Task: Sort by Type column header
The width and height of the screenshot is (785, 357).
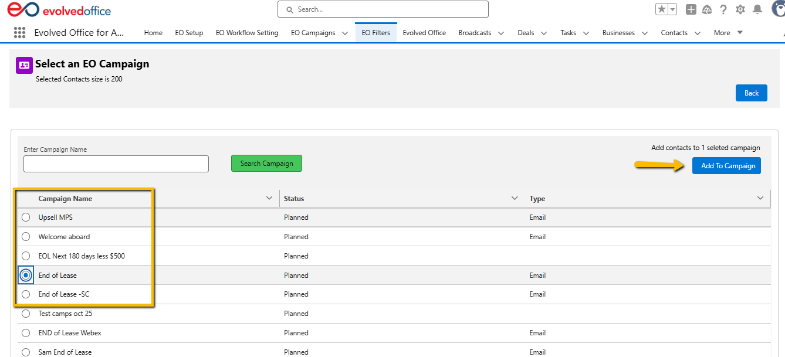Action: [537, 199]
